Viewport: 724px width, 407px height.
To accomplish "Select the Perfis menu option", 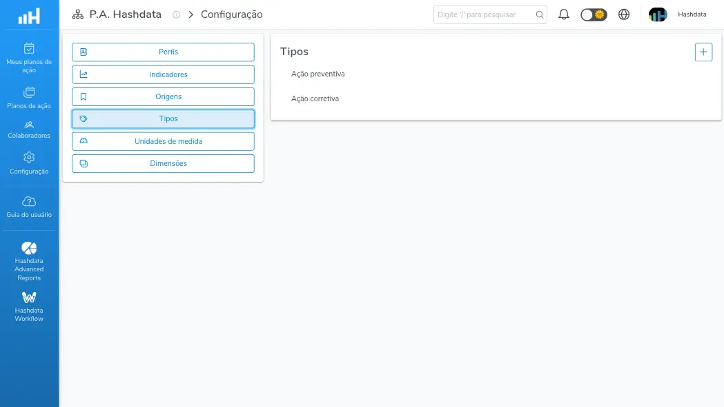I will 163,52.
